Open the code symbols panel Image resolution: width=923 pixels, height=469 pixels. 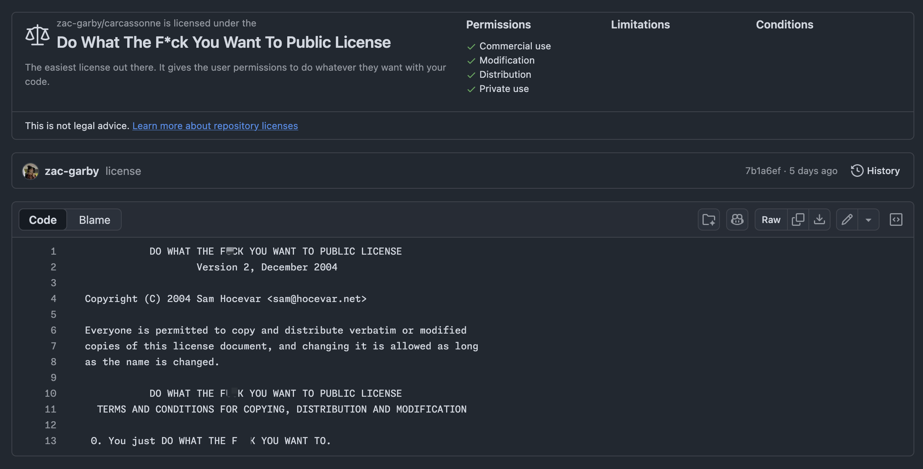(x=896, y=219)
